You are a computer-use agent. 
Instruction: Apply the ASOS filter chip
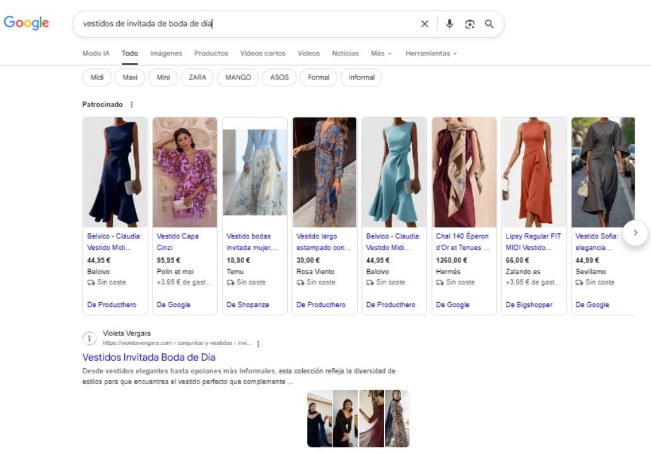click(x=279, y=78)
